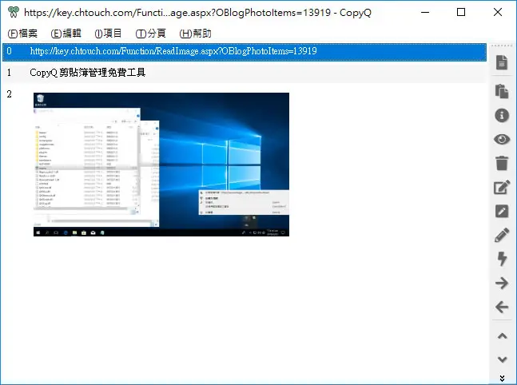Select the key.chtouch.com URL item row

coord(245,51)
